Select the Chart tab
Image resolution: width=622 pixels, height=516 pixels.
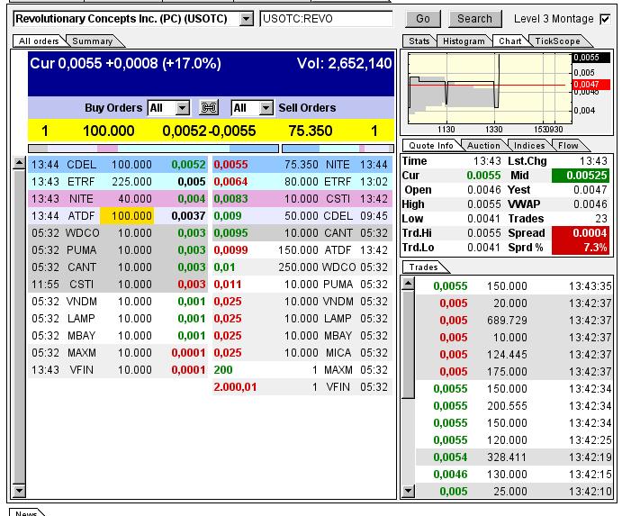509,41
